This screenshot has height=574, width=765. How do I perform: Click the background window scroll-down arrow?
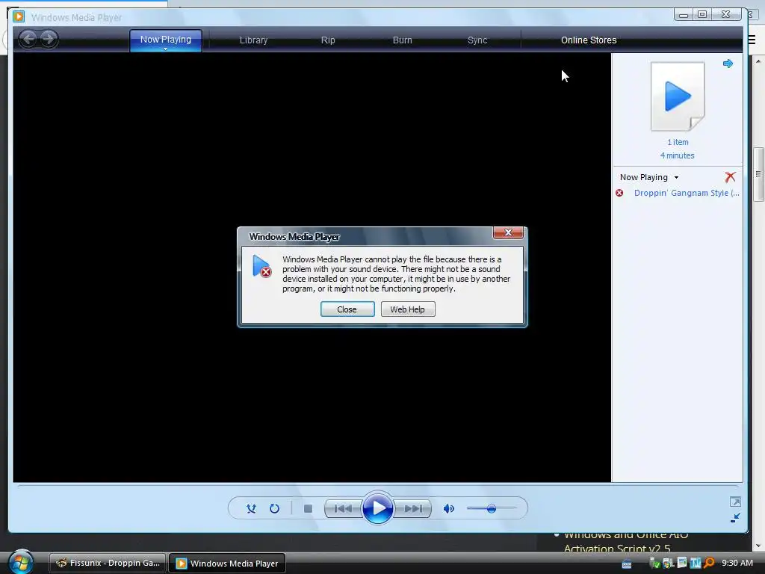point(758,546)
